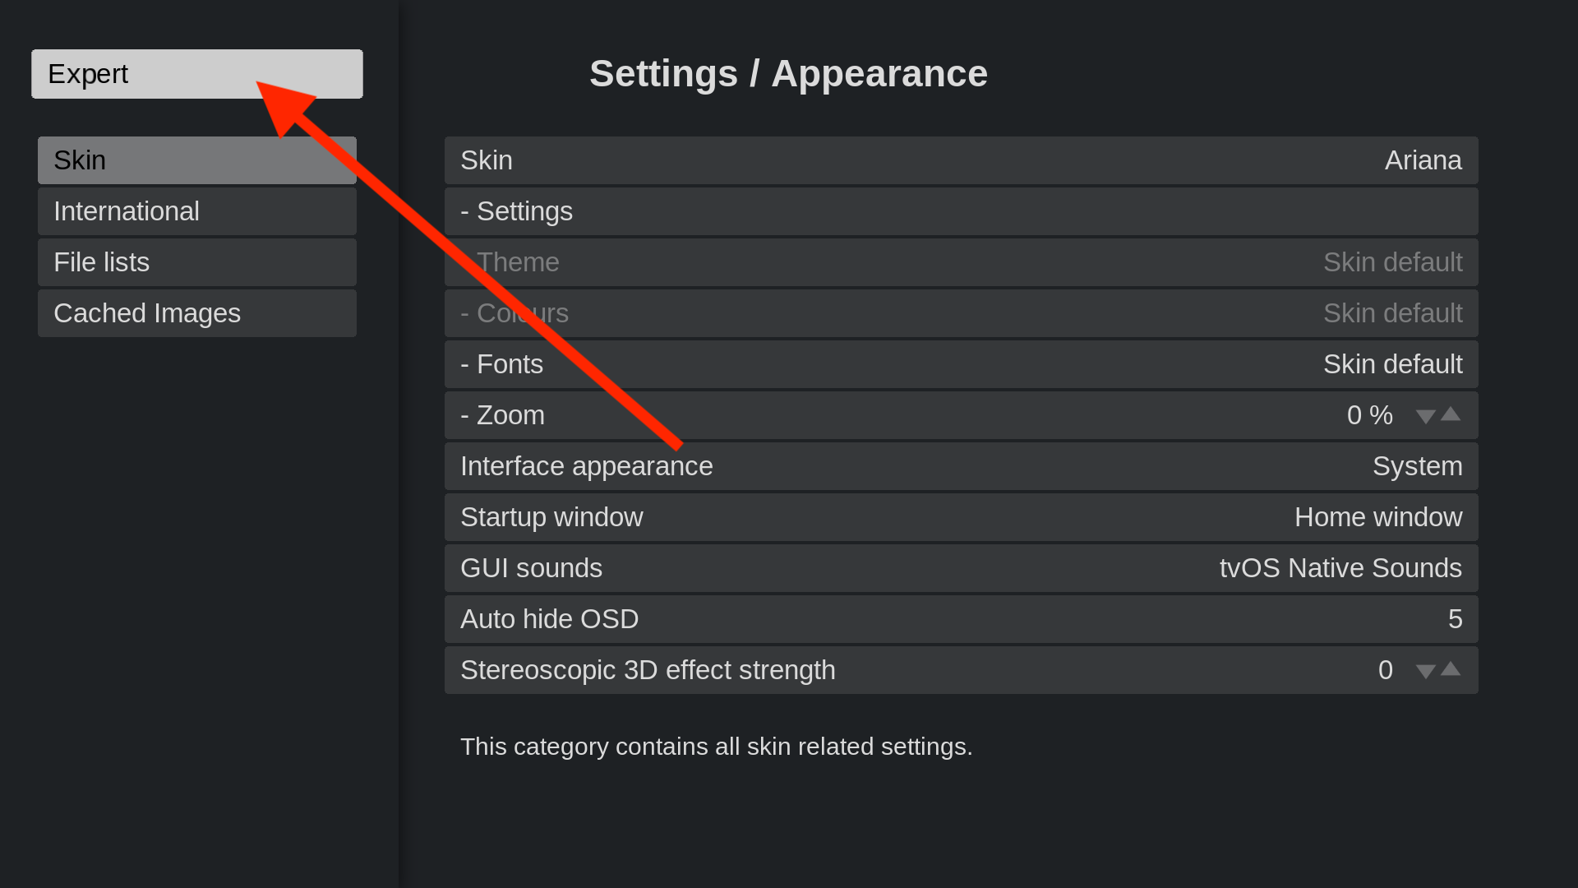The image size is (1578, 888).
Task: Select the Colours skin default option
Action: (x=961, y=313)
